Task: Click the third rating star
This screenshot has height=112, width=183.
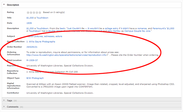Action: coord(34,12)
